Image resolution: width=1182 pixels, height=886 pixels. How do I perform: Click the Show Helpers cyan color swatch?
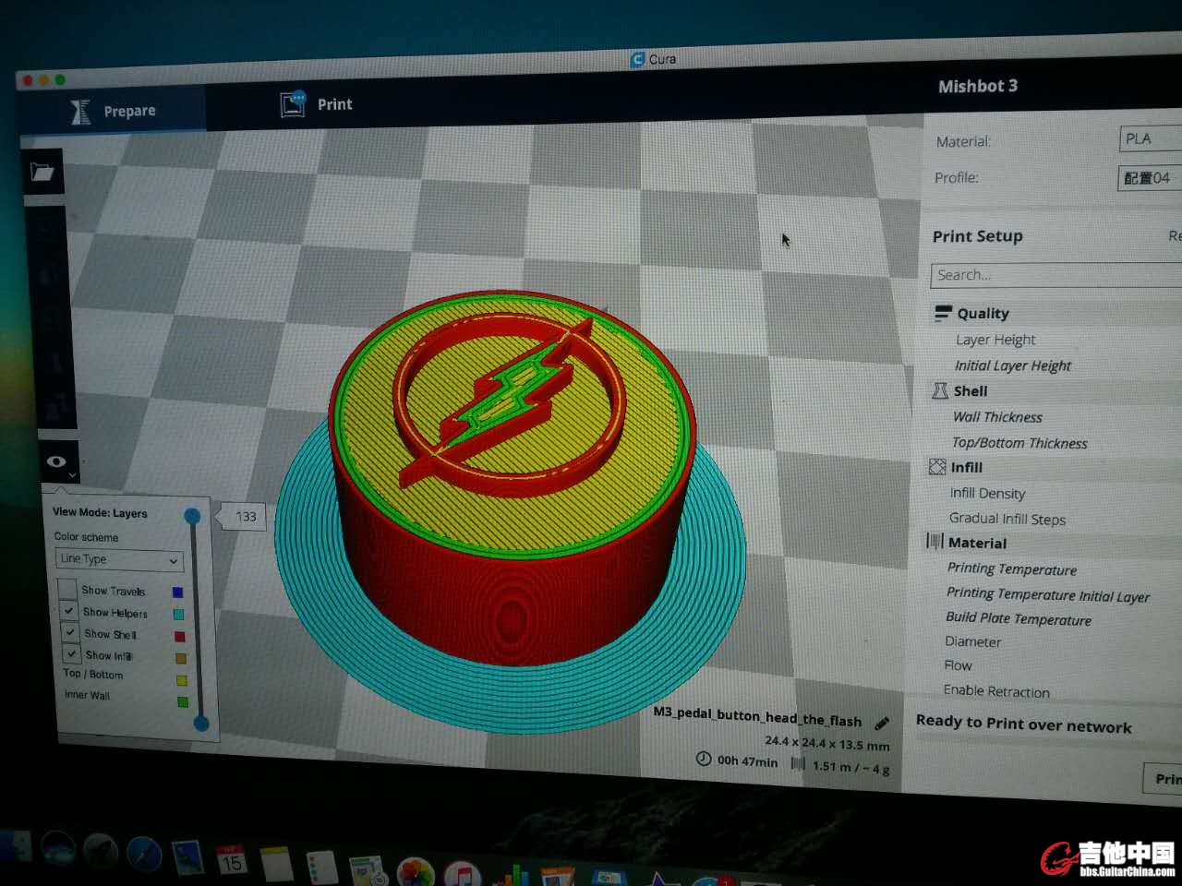click(x=178, y=615)
